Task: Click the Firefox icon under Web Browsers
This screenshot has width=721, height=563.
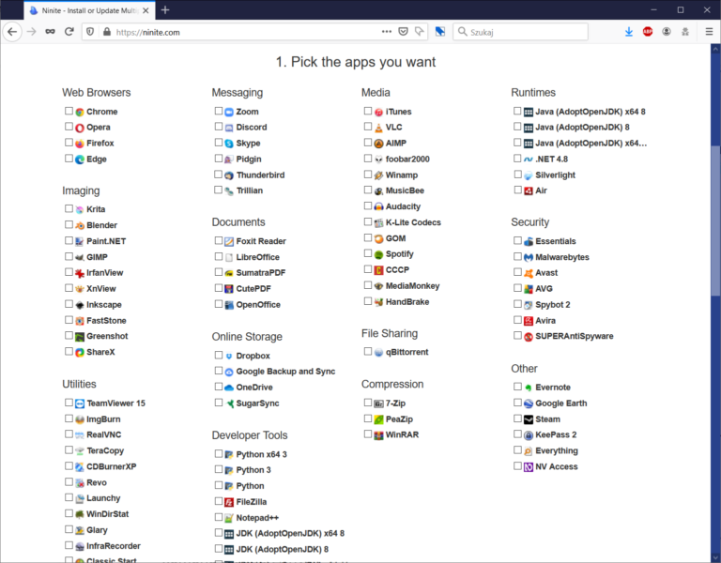Action: [x=80, y=144]
